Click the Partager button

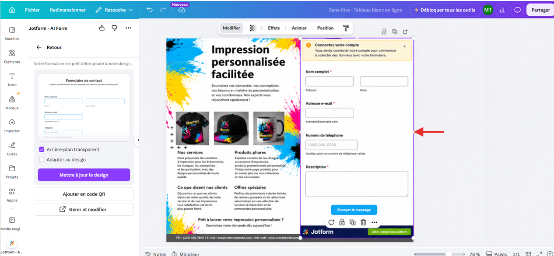pos(541,10)
